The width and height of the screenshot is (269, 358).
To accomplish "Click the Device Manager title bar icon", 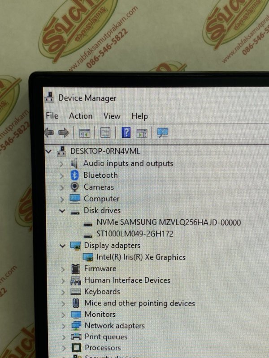I will tap(49, 97).
